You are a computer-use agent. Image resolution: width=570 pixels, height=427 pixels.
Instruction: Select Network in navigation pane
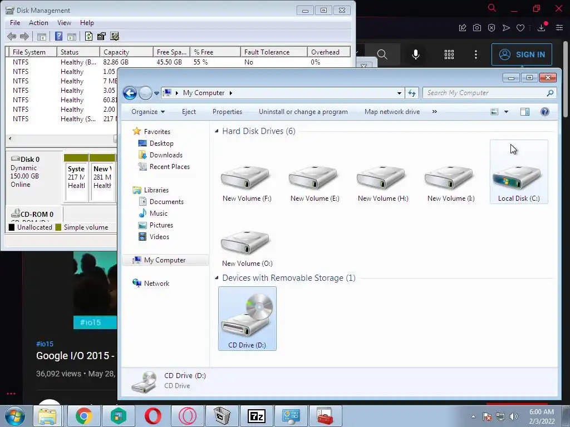(156, 283)
